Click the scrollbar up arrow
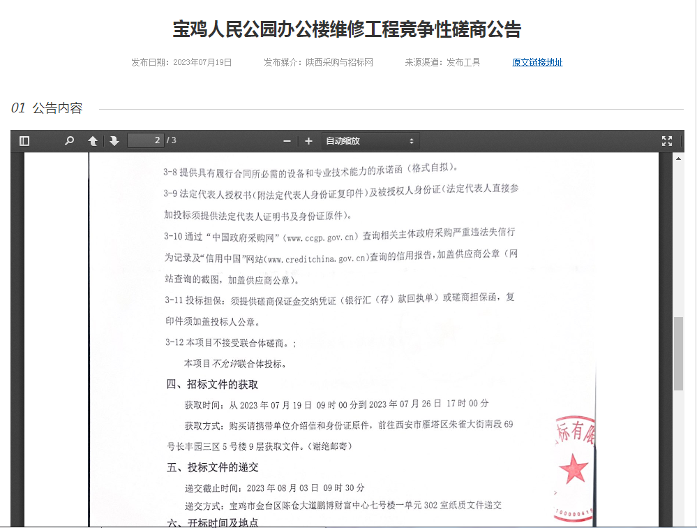Viewport: 697px width, 528px height. [x=678, y=159]
